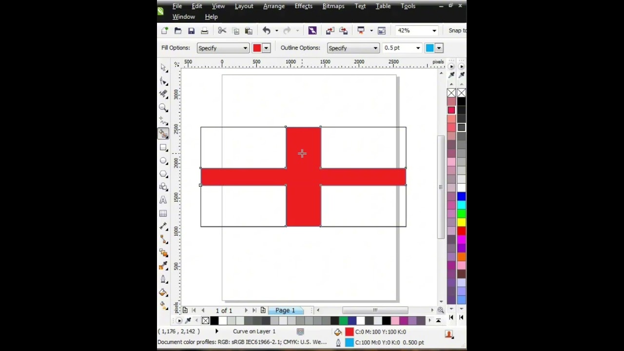Open Application launcher icon
The width and height of the screenshot is (624, 351).
pyautogui.click(x=361, y=31)
